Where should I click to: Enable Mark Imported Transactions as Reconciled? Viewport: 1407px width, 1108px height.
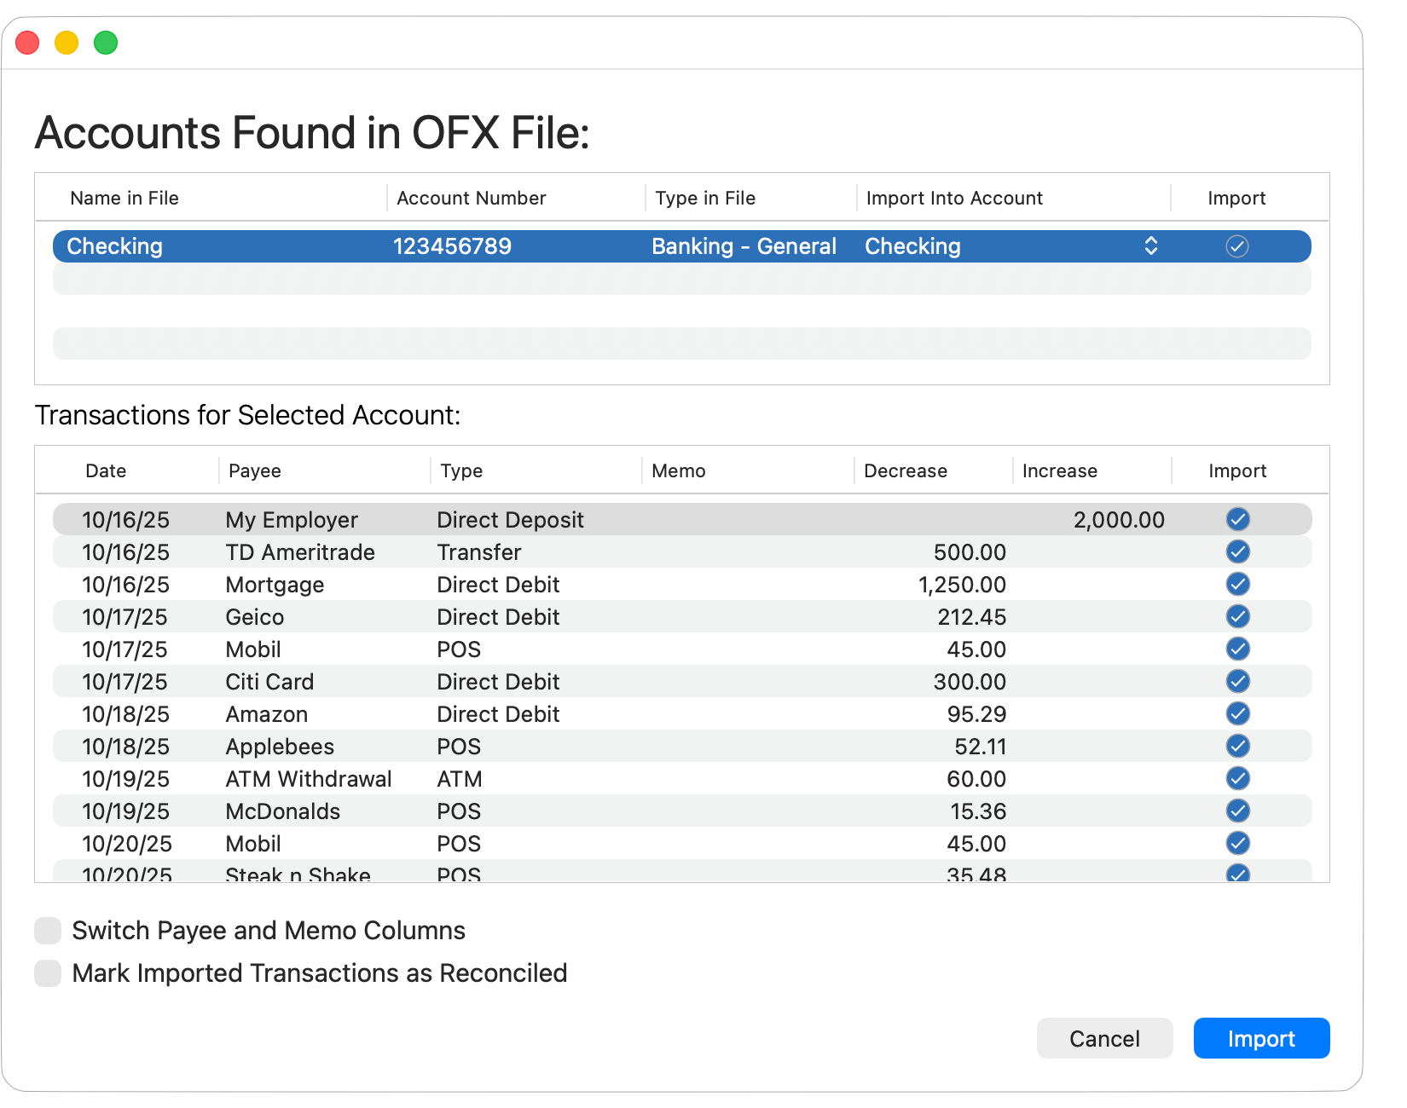(47, 972)
